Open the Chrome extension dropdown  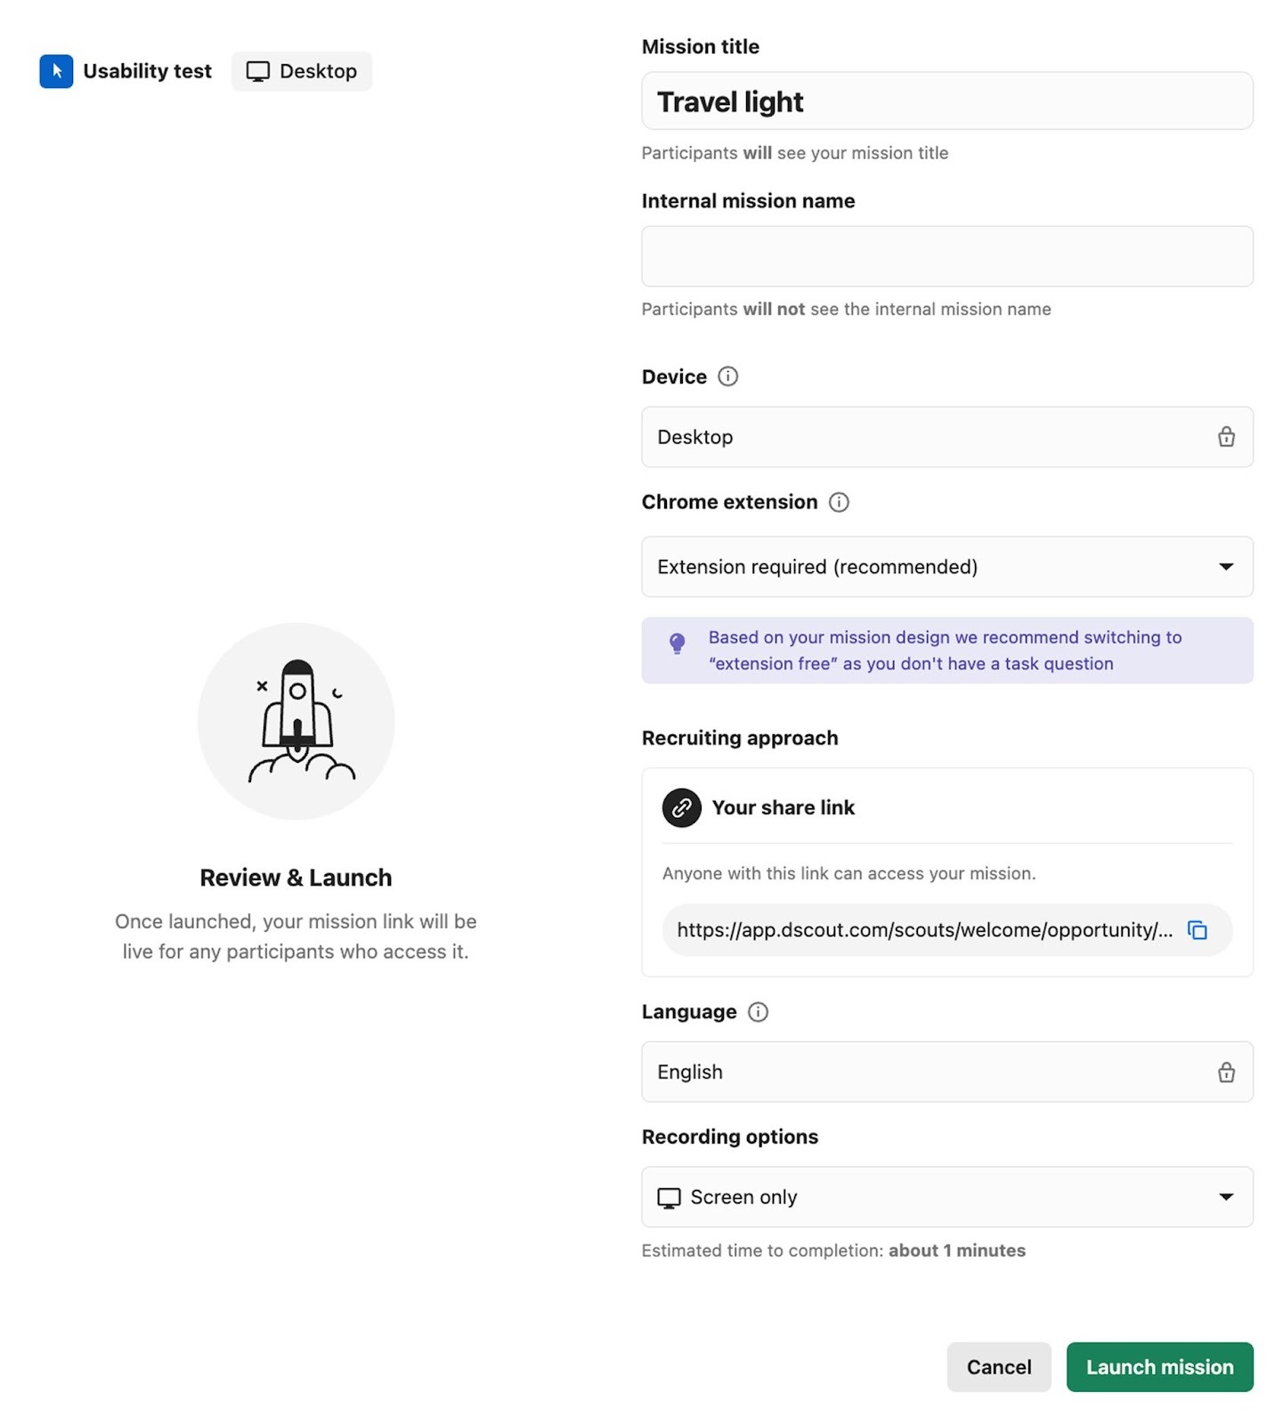pyautogui.click(x=946, y=567)
